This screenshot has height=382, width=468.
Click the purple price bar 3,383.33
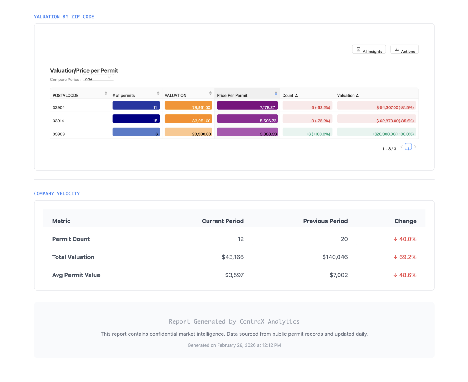click(247, 132)
